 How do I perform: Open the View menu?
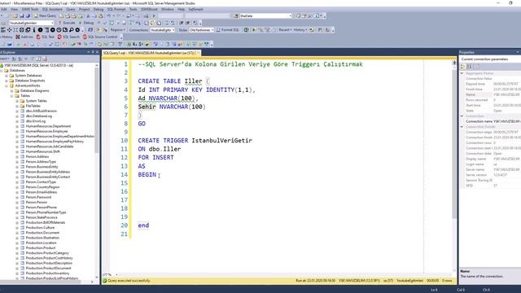pyautogui.click(x=15, y=9)
